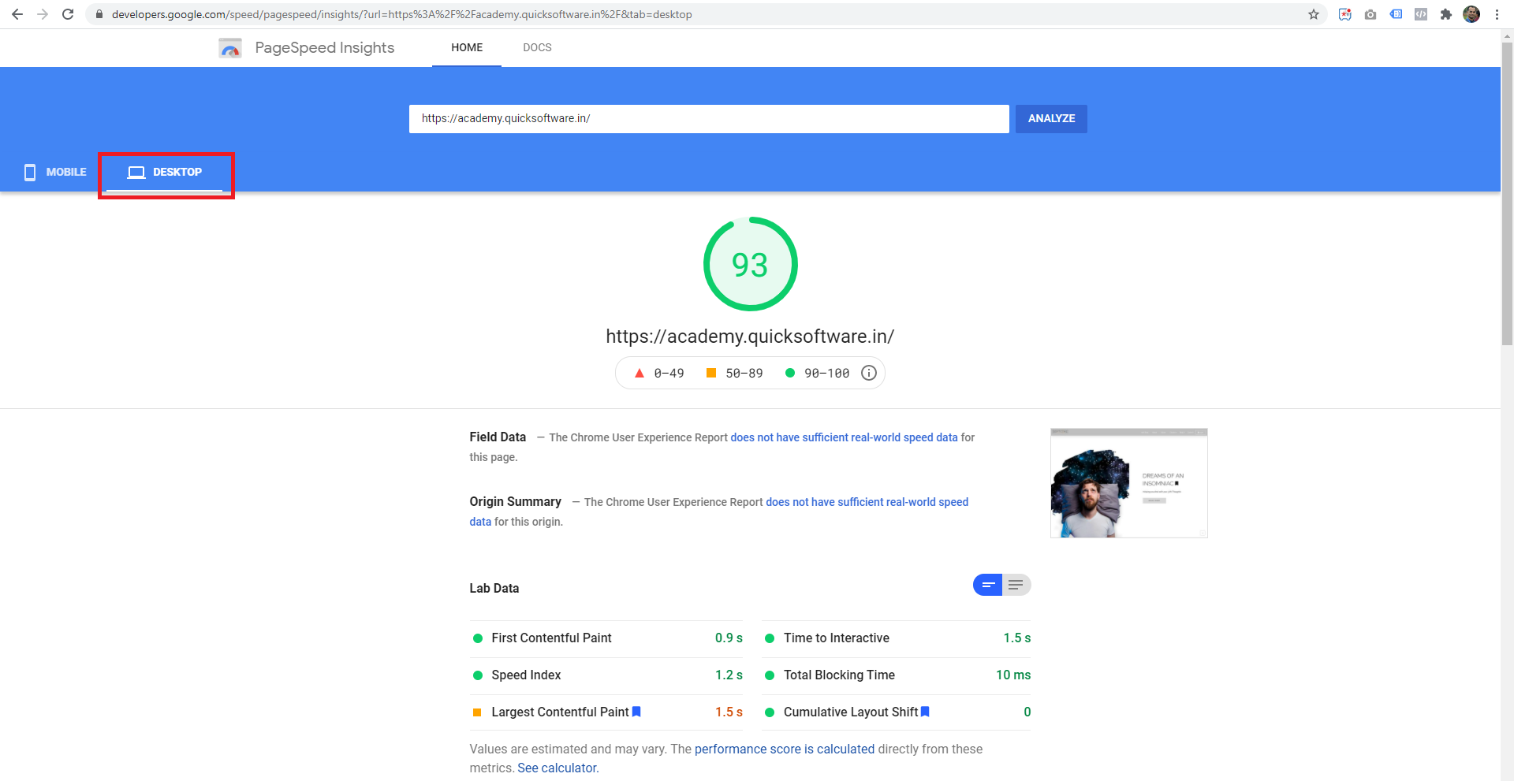The image size is (1514, 781).
Task: Click the score legend info icon
Action: (869, 373)
